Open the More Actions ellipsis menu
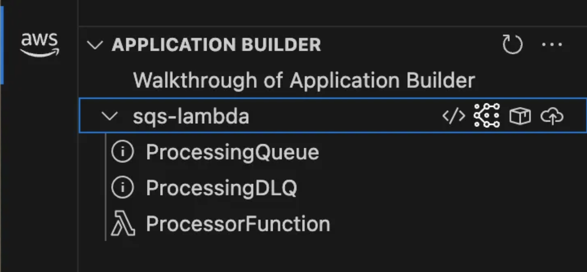The height and width of the screenshot is (272, 587). (553, 44)
